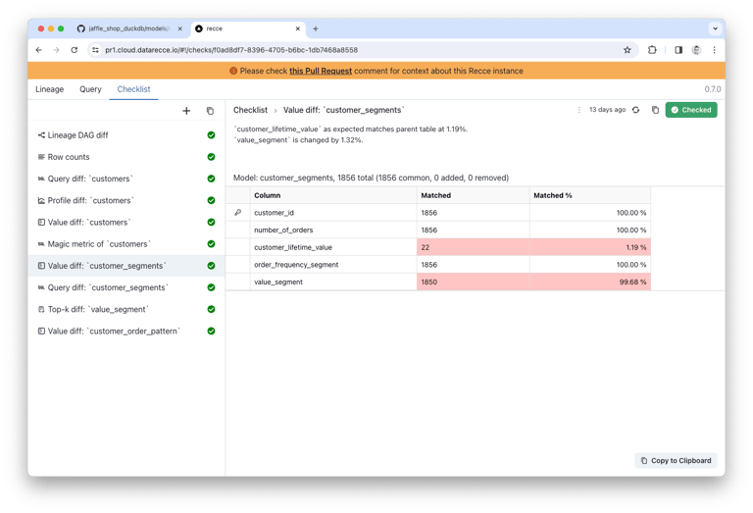753x513 pixels.
Task: Rerun check via refresh icon near 13 days ago
Action: (x=635, y=110)
